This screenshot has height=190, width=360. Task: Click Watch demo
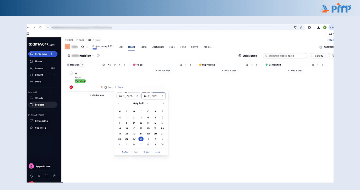[x=247, y=56]
